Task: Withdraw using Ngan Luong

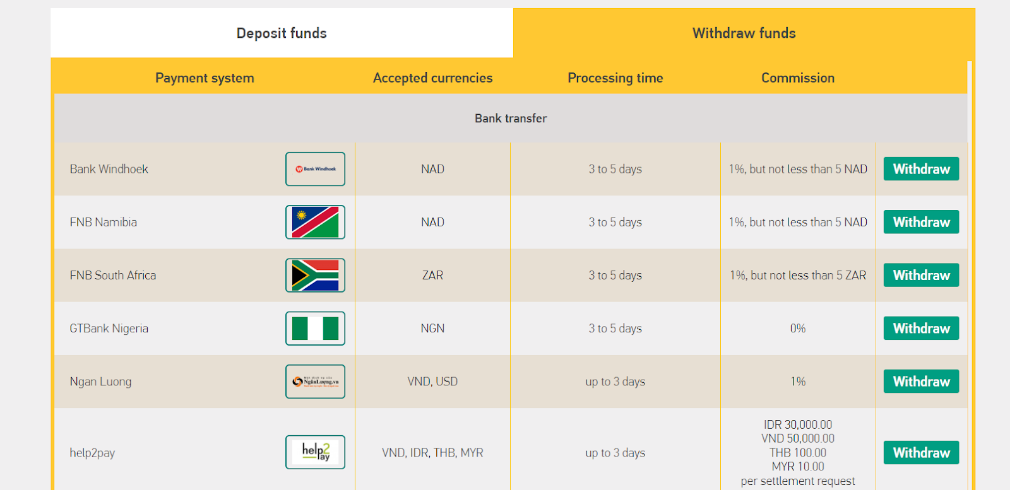Action: coord(921,382)
